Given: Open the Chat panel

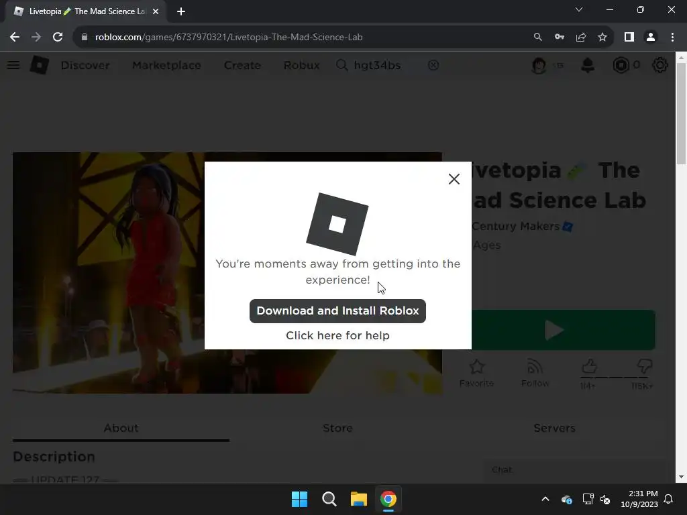Looking at the screenshot, I should coord(574,470).
